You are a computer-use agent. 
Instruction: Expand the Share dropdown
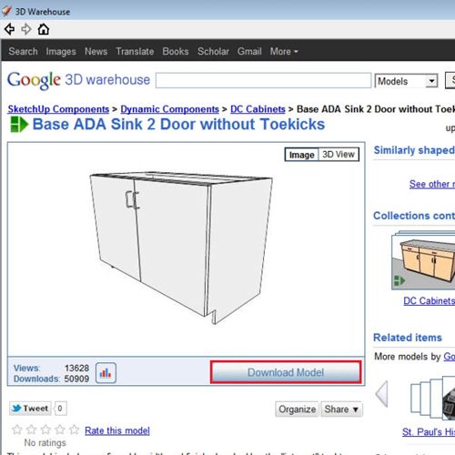pyautogui.click(x=341, y=409)
